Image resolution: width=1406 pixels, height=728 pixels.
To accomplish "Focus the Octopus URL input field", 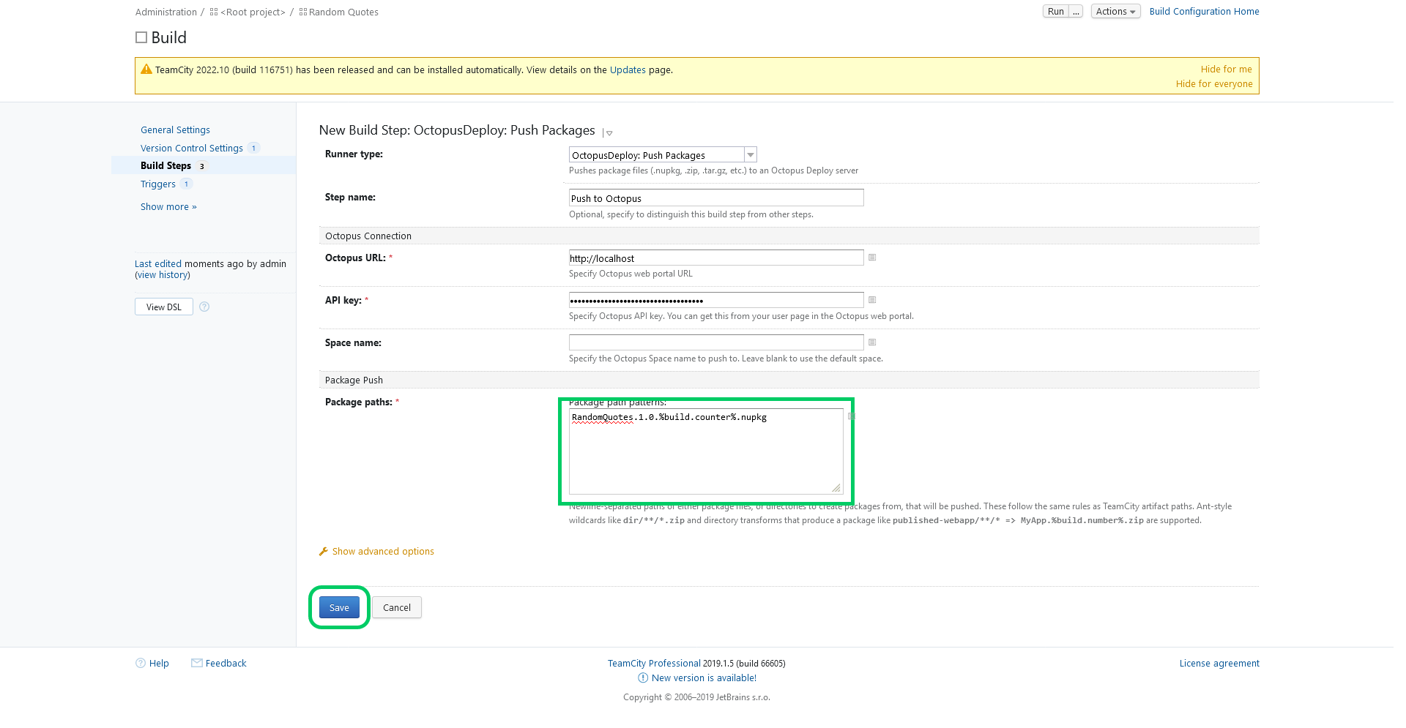I will [716, 258].
